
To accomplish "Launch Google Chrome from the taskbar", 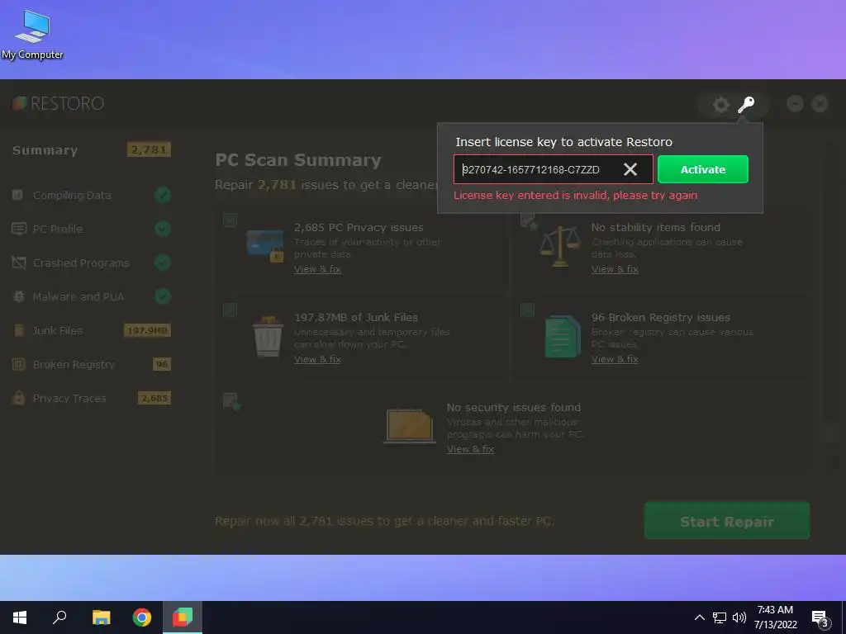I will (142, 617).
